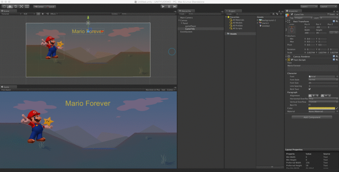Click the Project search field

click(x=253, y=14)
